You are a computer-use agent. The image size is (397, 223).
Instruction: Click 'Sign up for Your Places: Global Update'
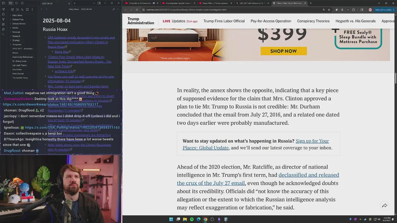click(256, 144)
